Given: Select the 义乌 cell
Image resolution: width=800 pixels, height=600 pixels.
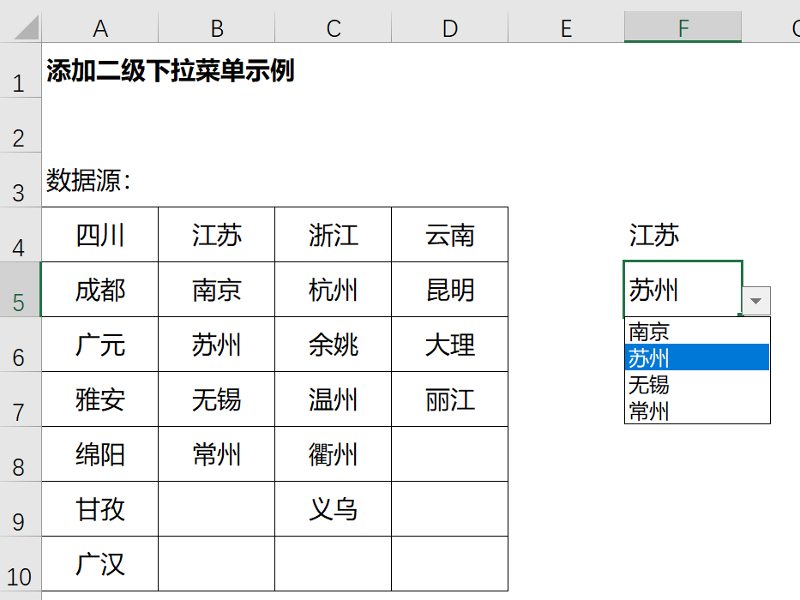Looking at the screenshot, I should coord(333,509).
